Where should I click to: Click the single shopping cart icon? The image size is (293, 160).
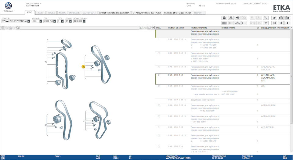pos(266,23)
